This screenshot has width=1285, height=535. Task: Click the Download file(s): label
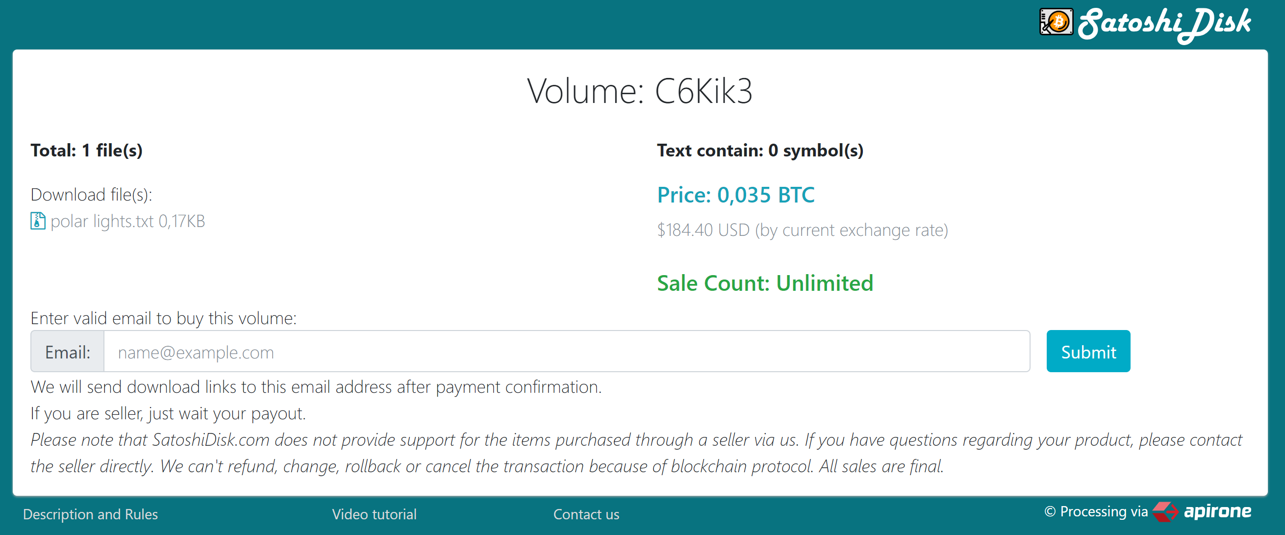pos(91,195)
